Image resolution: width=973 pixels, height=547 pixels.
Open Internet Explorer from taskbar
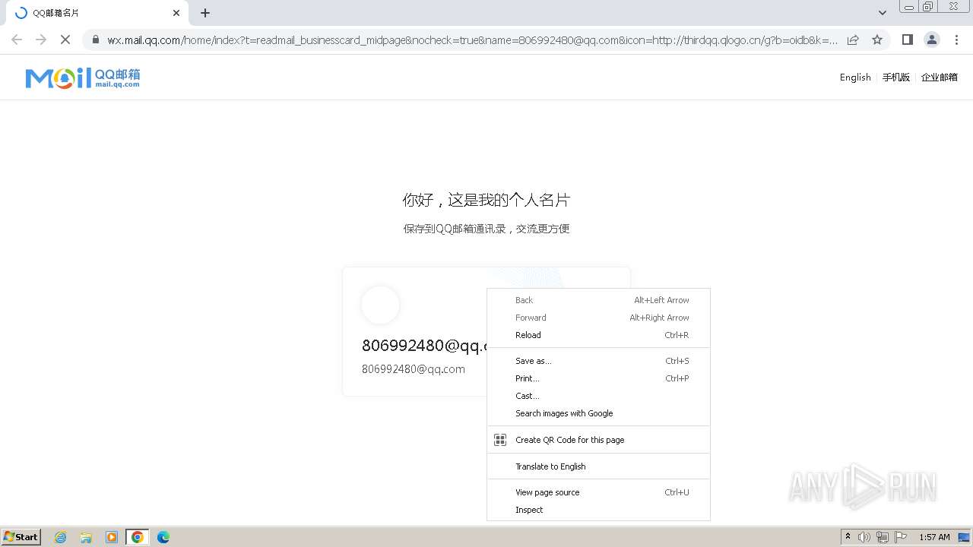point(61,537)
